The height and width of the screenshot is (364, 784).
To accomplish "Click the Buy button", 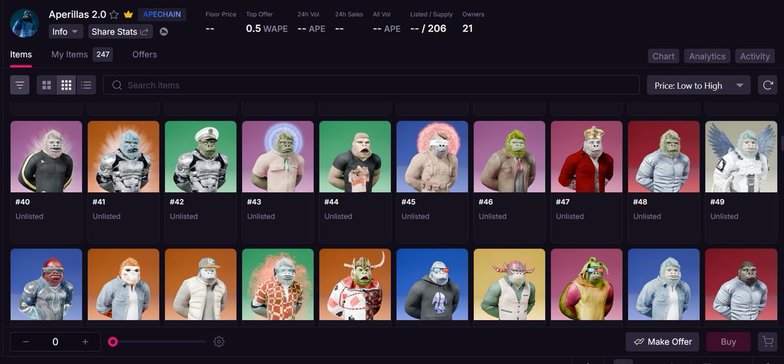I will (x=728, y=342).
